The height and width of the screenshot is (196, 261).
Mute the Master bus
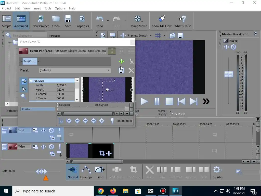click(233, 47)
